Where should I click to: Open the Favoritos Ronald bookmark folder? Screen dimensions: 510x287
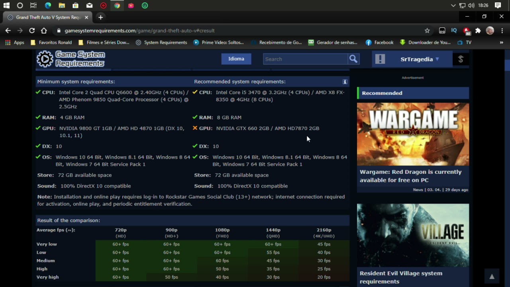click(51, 42)
